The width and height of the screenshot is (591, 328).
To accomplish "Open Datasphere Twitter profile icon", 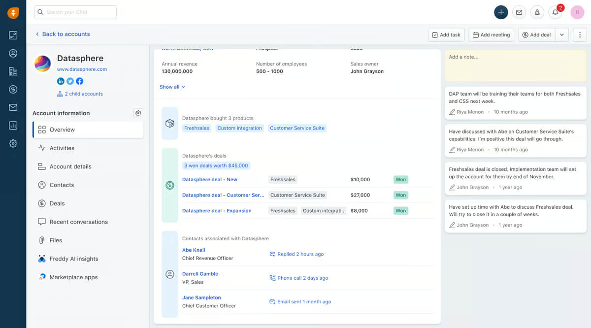I will [70, 81].
